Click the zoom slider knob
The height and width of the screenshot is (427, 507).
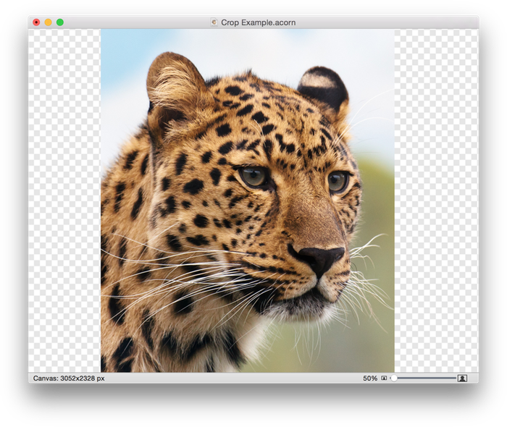pyautogui.click(x=393, y=379)
